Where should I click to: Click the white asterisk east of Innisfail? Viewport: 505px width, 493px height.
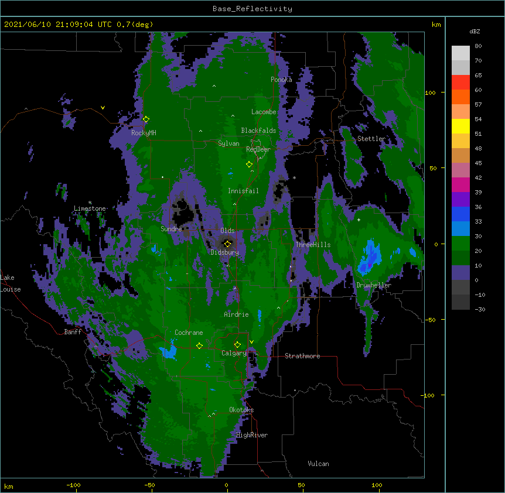tap(294, 178)
